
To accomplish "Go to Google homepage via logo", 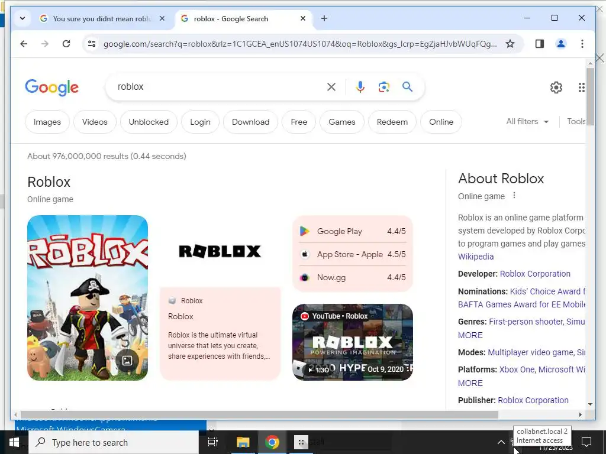I will 52,87.
